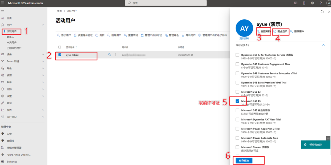Screen dimensions: 331x165
Task: Collapse the 用户 navigation group
Action: 43,25
